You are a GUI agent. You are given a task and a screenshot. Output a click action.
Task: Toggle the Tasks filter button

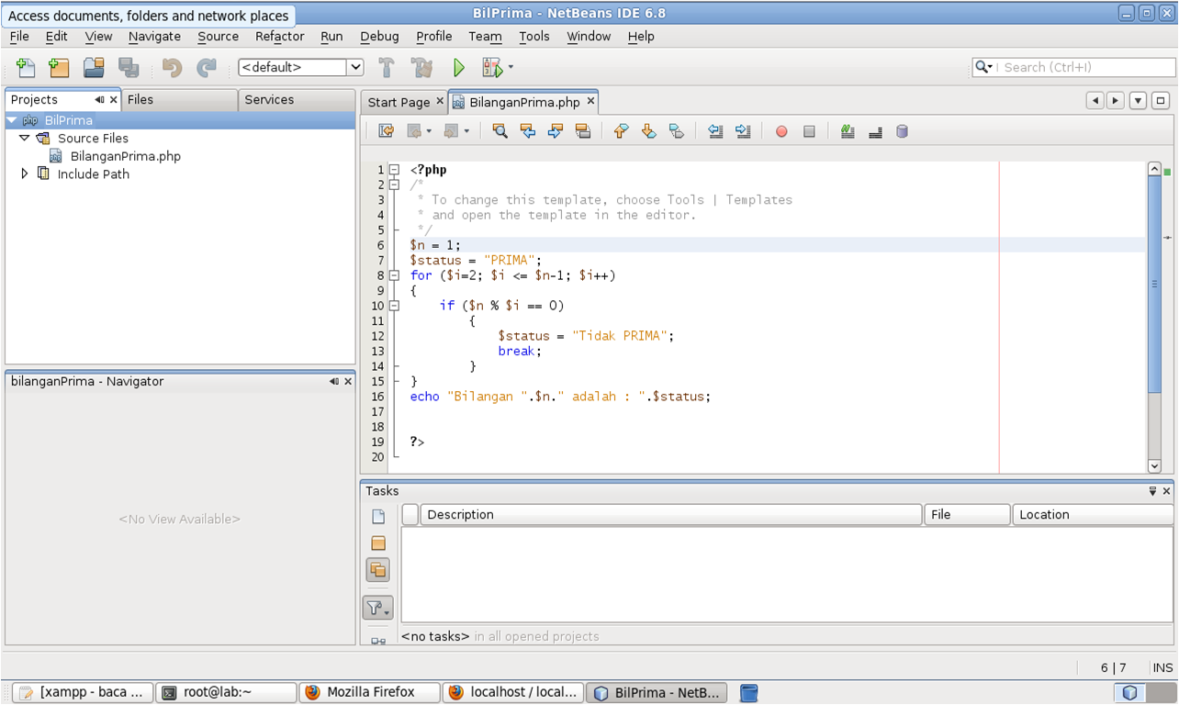(x=377, y=608)
